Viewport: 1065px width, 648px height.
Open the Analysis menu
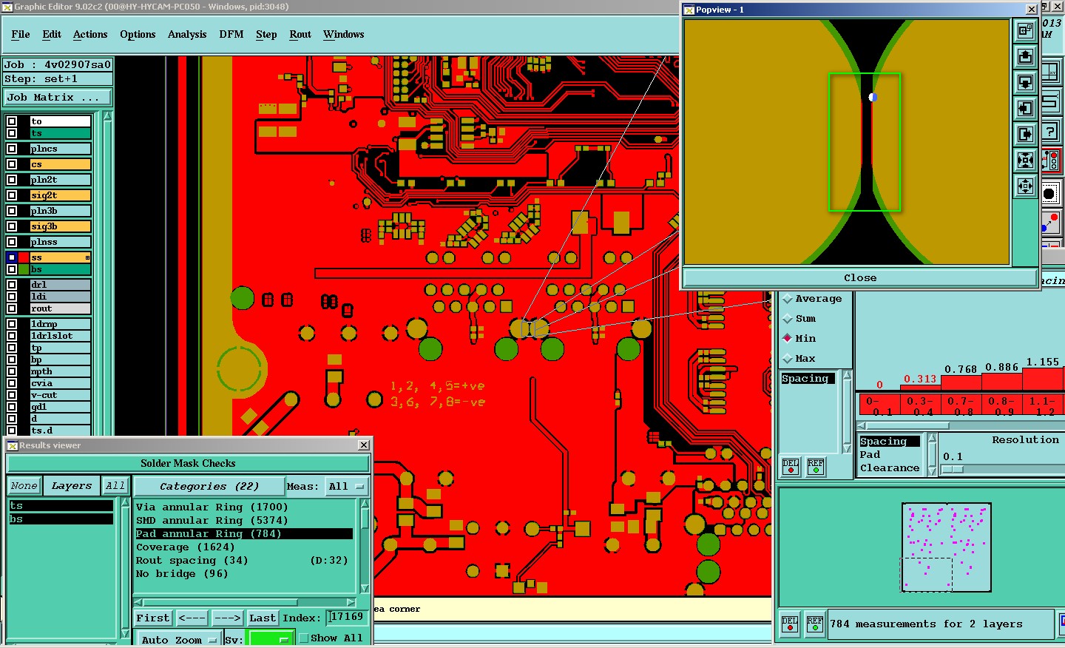click(187, 34)
